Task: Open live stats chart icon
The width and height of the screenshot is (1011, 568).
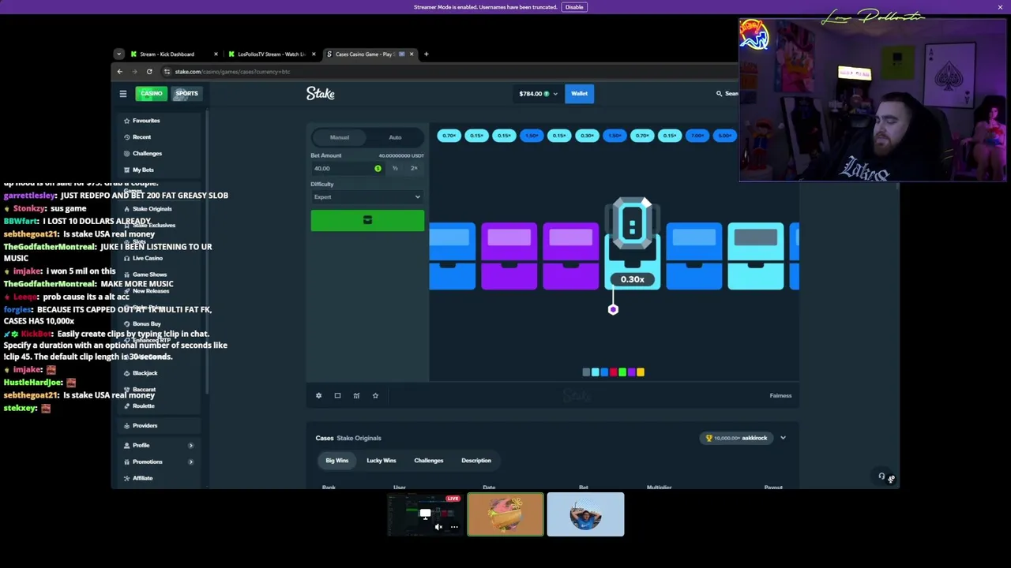Action: coord(356,396)
